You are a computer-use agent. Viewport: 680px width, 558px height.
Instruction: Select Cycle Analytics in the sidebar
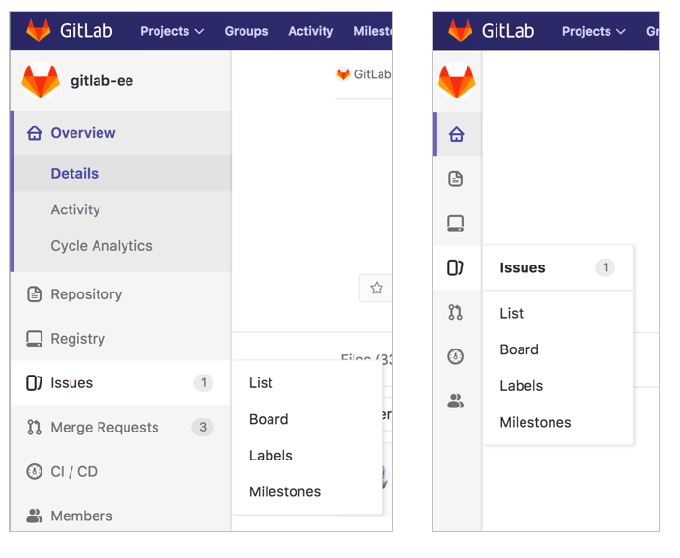[101, 246]
